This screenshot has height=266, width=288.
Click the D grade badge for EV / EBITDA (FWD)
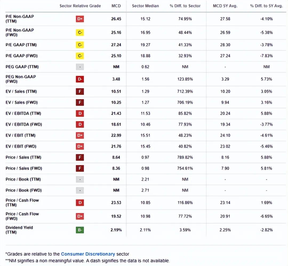coord(80,125)
